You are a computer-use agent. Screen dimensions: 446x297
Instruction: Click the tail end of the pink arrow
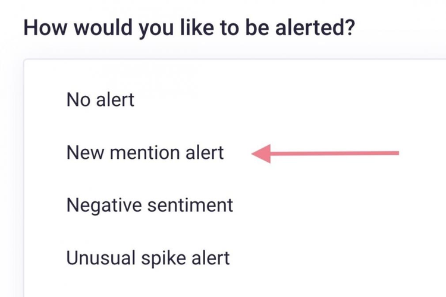tap(394, 153)
